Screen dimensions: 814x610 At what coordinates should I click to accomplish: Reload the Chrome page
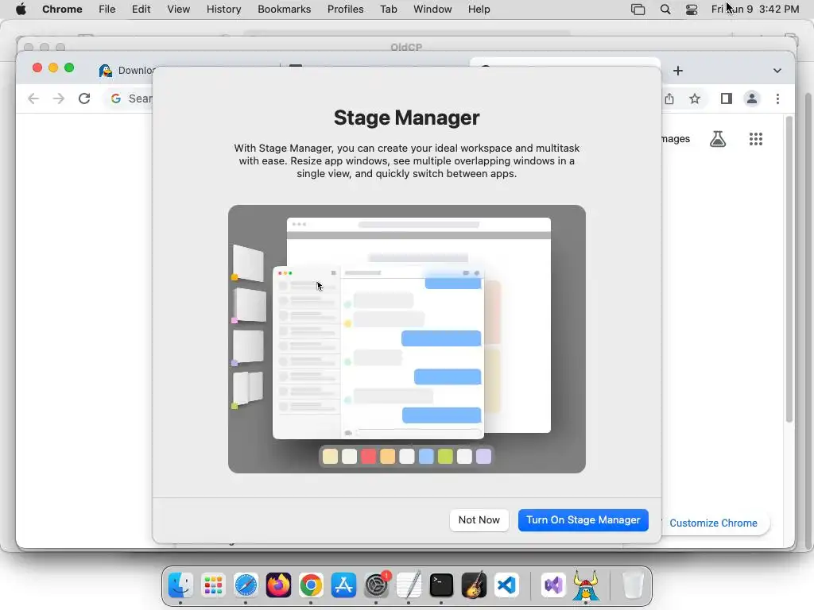[x=84, y=98]
